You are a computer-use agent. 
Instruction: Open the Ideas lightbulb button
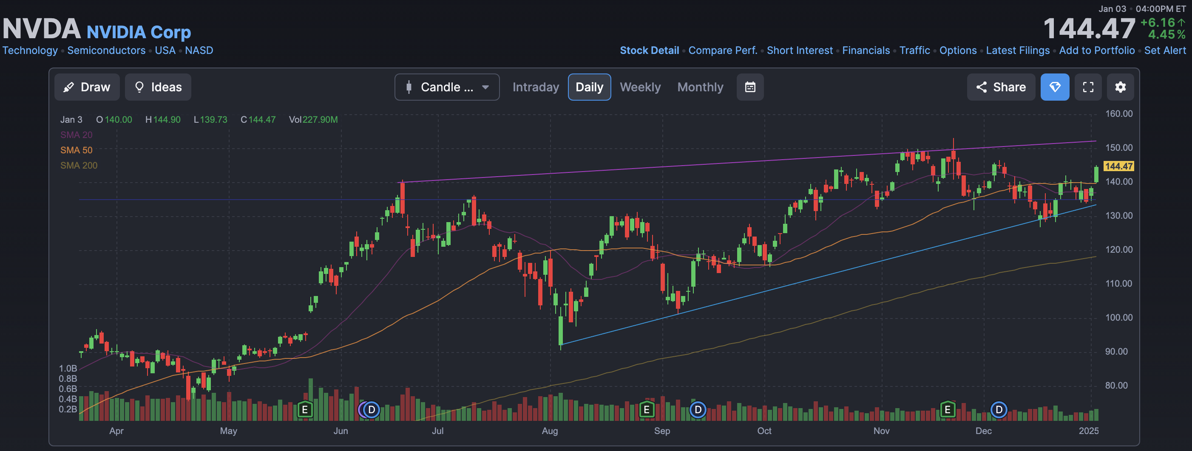click(x=158, y=87)
